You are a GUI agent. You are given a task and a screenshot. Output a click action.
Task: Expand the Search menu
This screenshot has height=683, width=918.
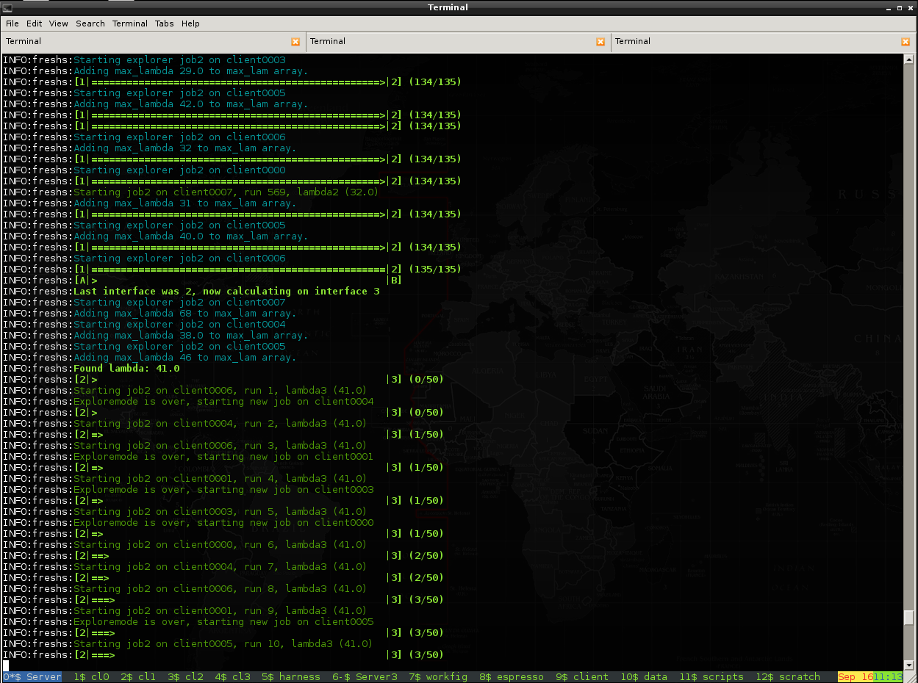pos(90,24)
